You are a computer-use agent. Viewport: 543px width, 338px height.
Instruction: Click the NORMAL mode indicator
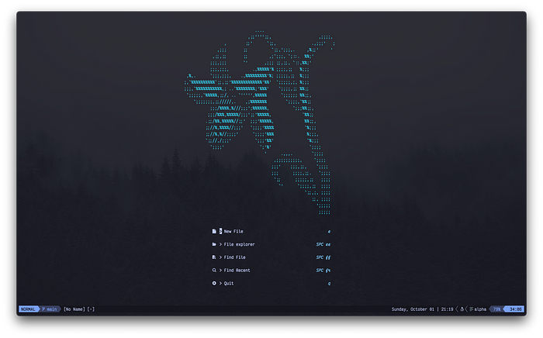tap(28, 309)
